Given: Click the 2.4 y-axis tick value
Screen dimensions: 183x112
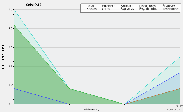Looking at the screenshot, I should pos(10,66).
